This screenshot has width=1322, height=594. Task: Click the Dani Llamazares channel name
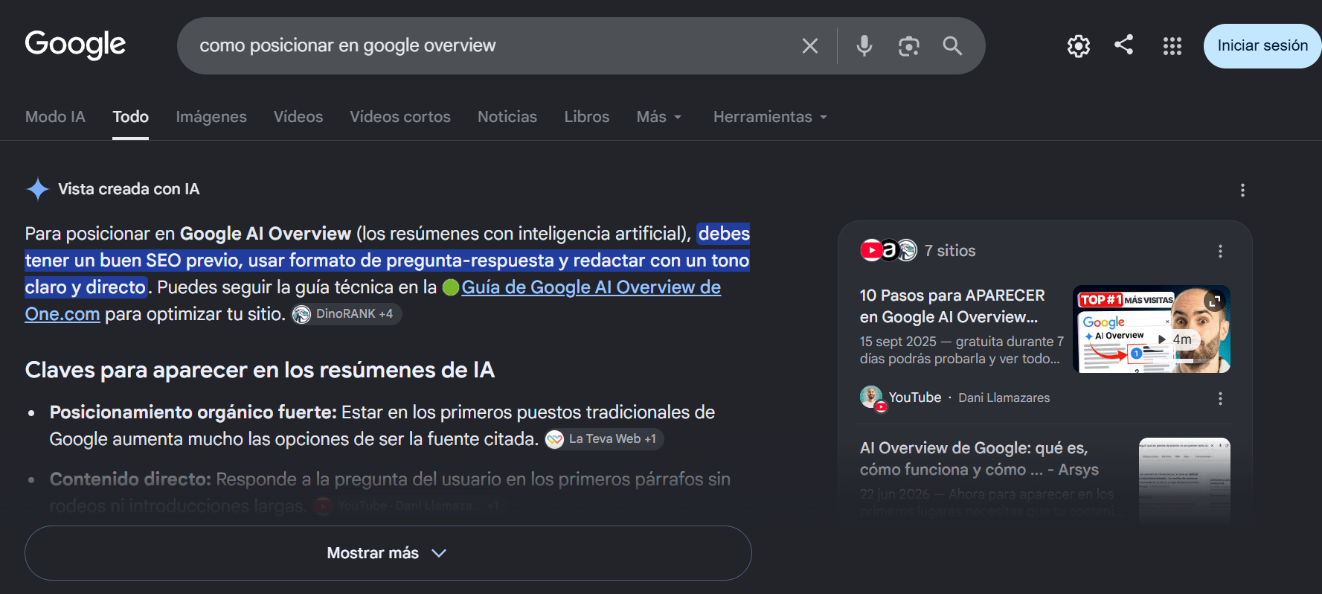click(x=1004, y=397)
